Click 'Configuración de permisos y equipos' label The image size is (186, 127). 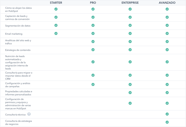pos(18,104)
